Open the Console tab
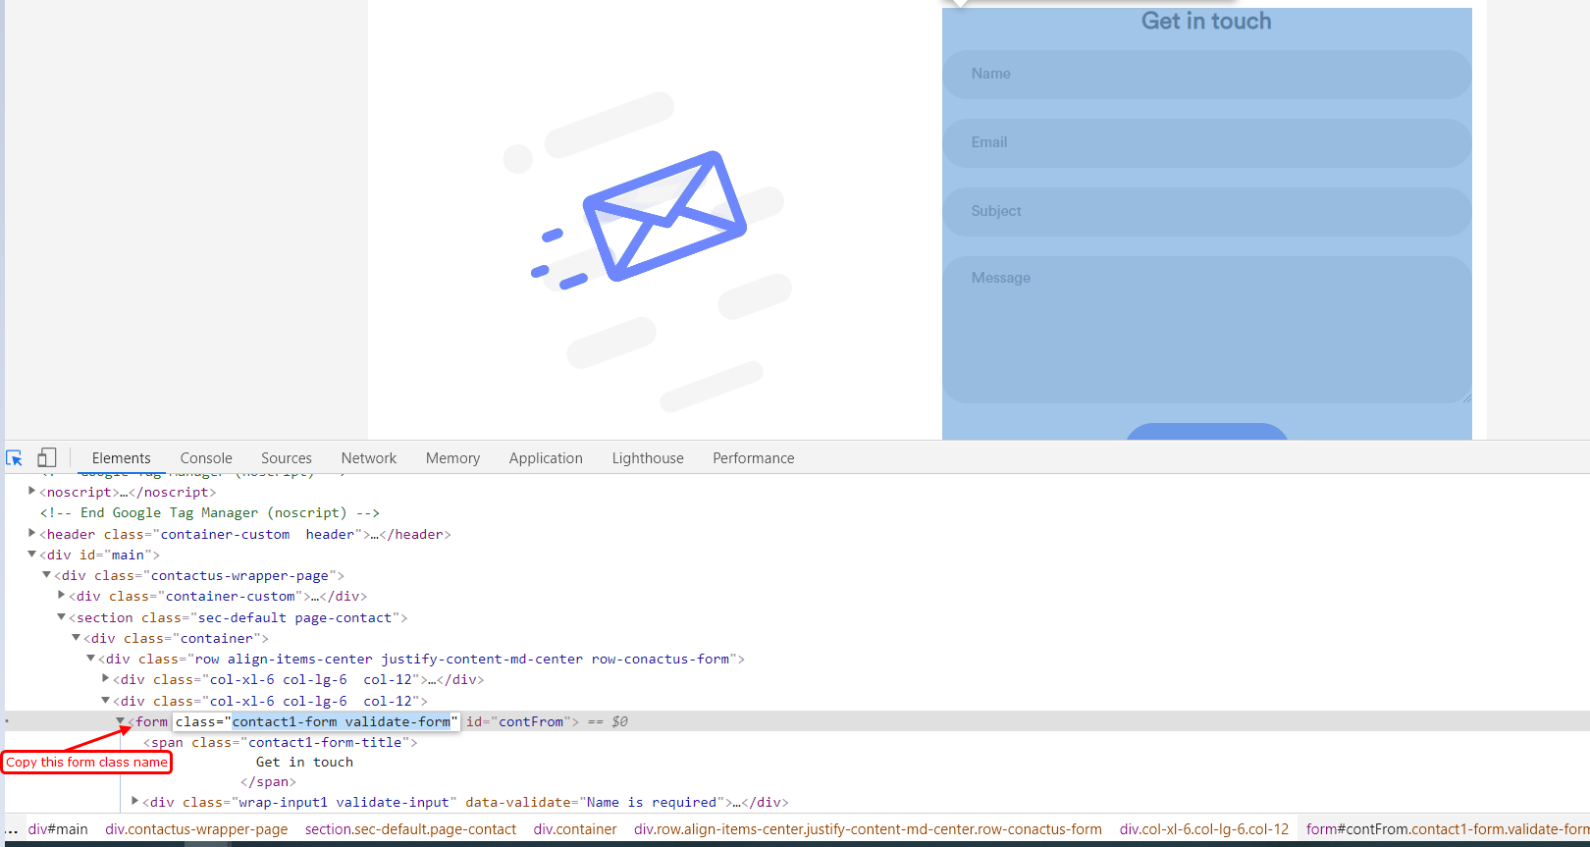Viewport: 1590px width, 847px height. (206, 458)
